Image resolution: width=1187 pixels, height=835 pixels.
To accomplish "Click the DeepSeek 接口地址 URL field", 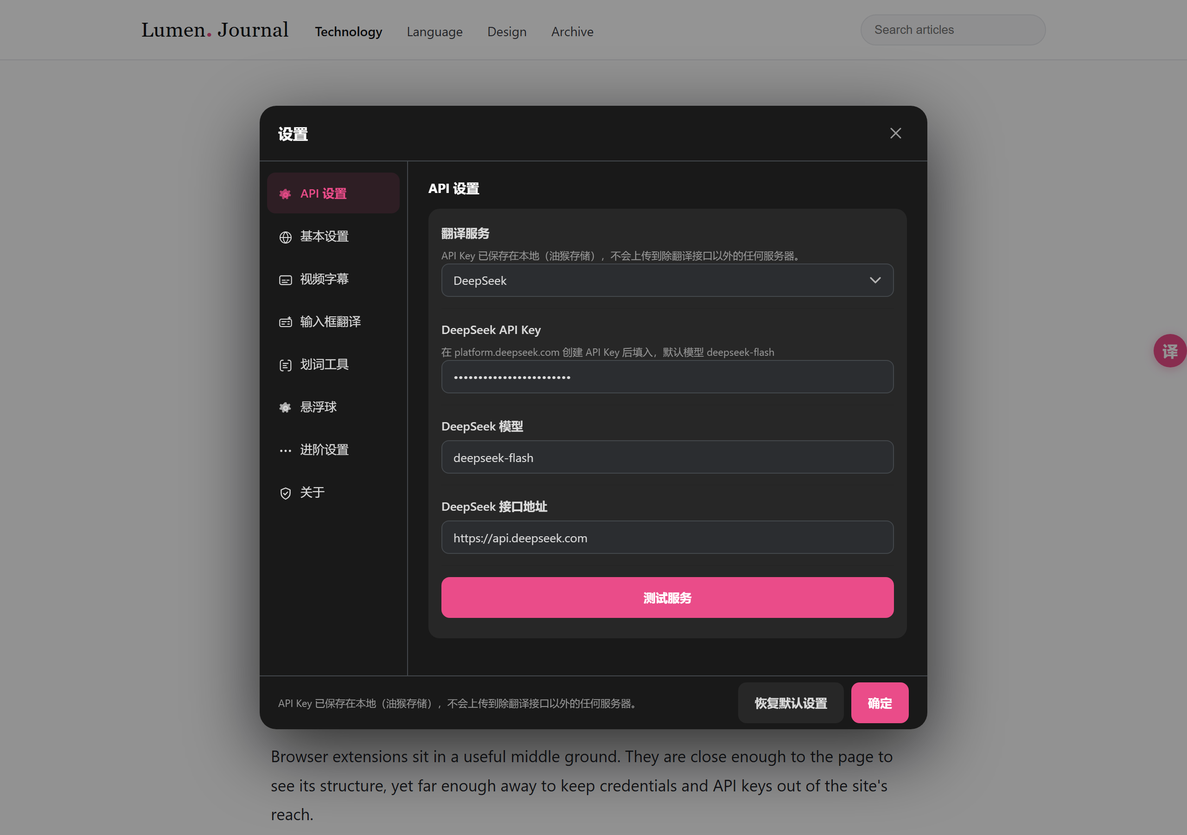I will (667, 538).
